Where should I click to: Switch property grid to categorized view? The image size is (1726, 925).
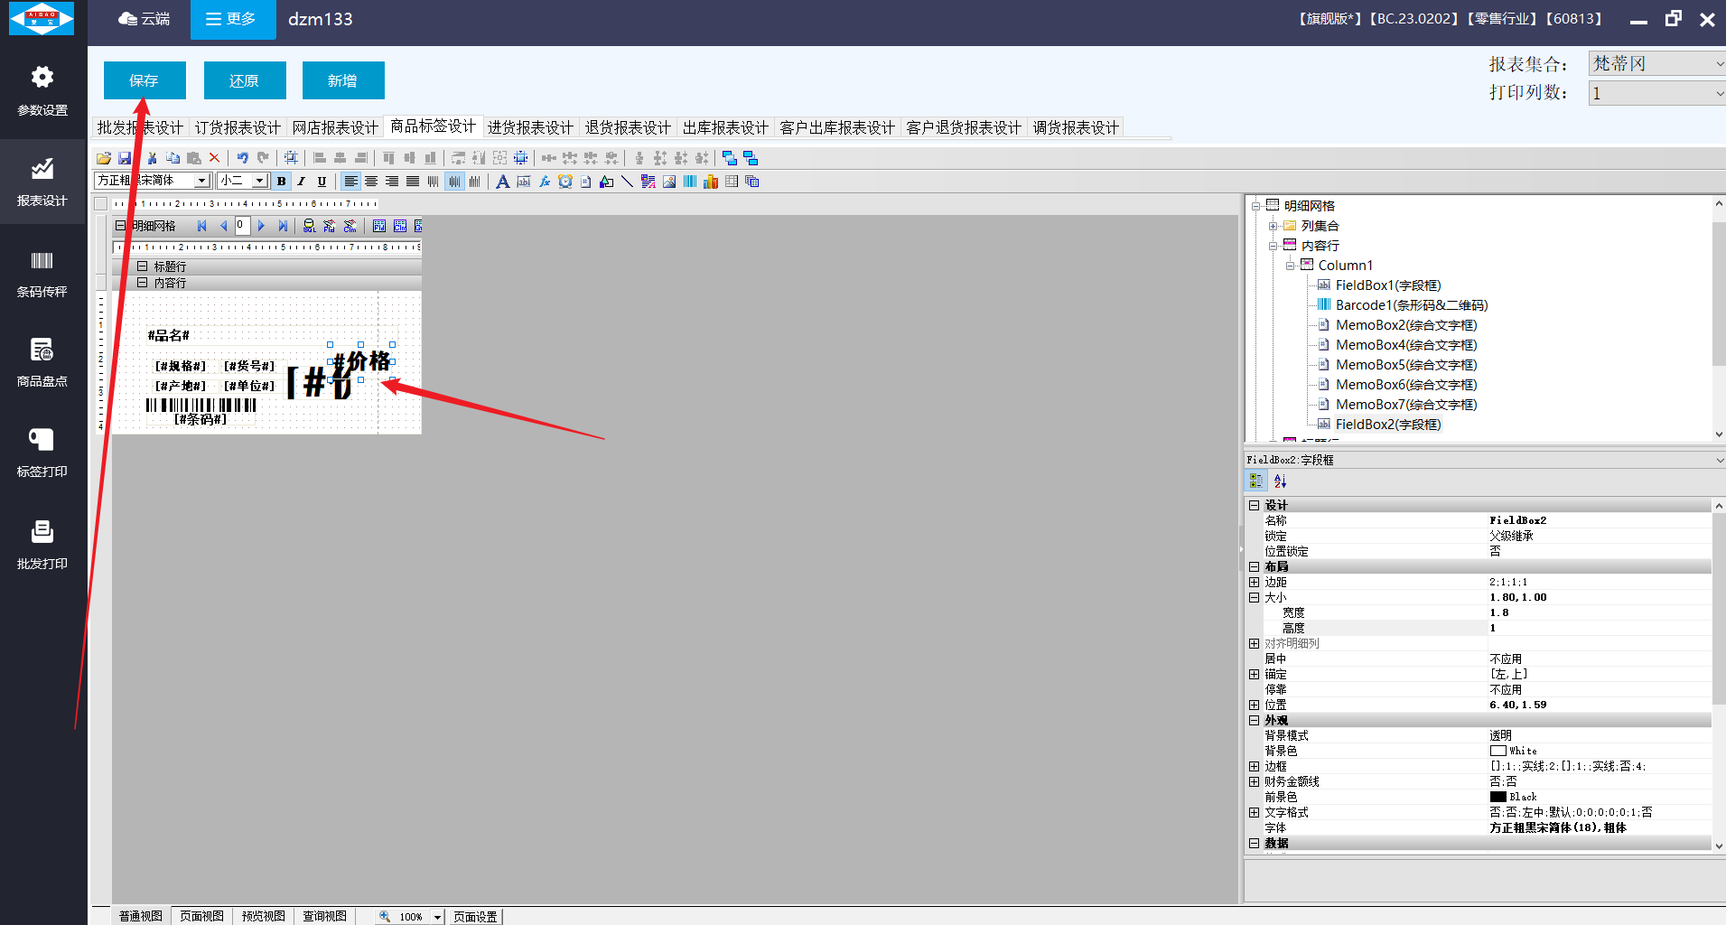(x=1256, y=481)
